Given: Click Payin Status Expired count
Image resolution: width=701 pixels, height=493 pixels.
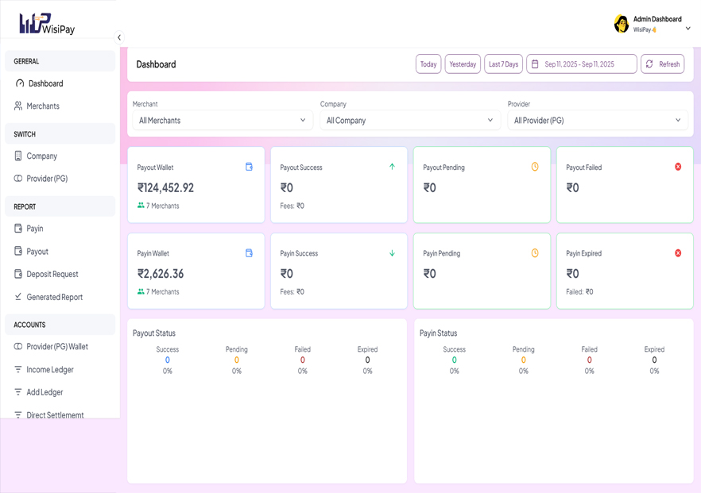Looking at the screenshot, I should (x=654, y=360).
